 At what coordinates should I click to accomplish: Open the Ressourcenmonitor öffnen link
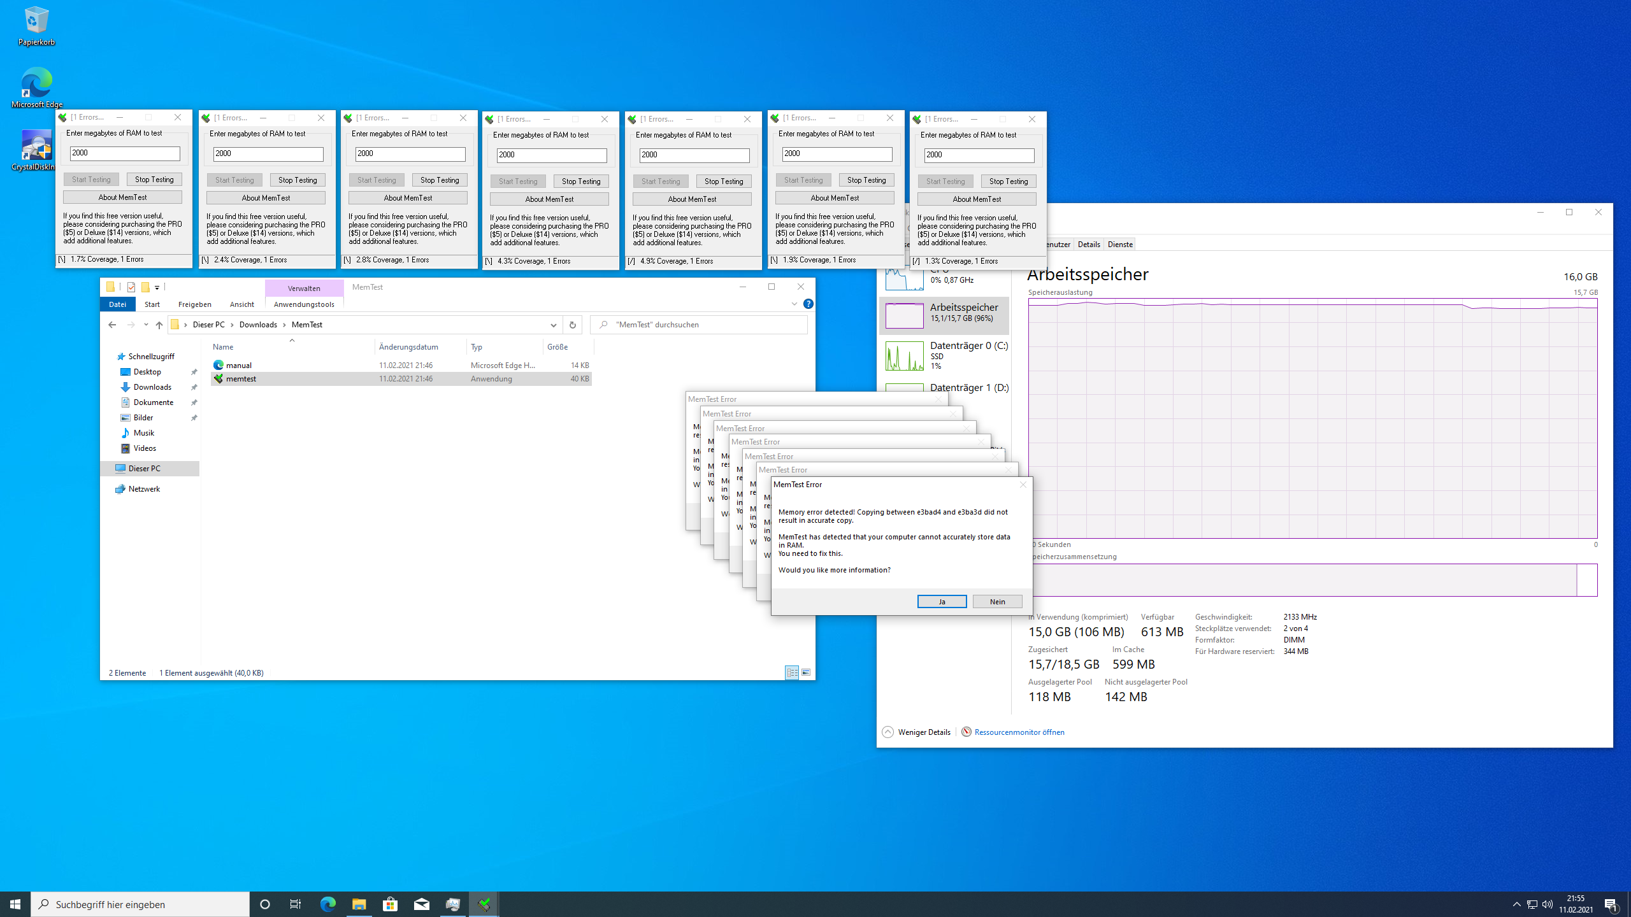pyautogui.click(x=1019, y=732)
